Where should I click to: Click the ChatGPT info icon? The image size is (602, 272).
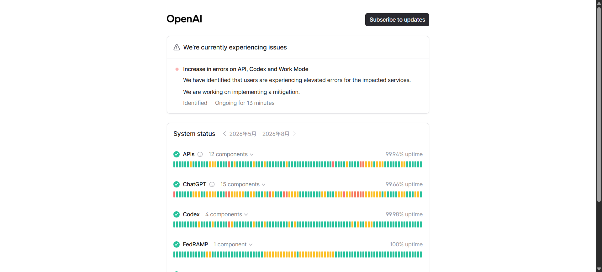click(212, 184)
